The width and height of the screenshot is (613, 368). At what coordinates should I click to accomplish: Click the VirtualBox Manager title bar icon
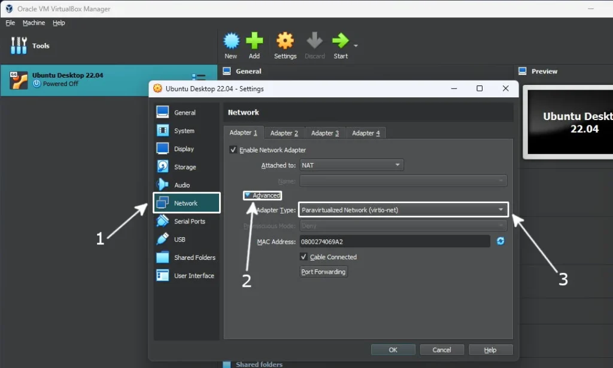pyautogui.click(x=8, y=8)
